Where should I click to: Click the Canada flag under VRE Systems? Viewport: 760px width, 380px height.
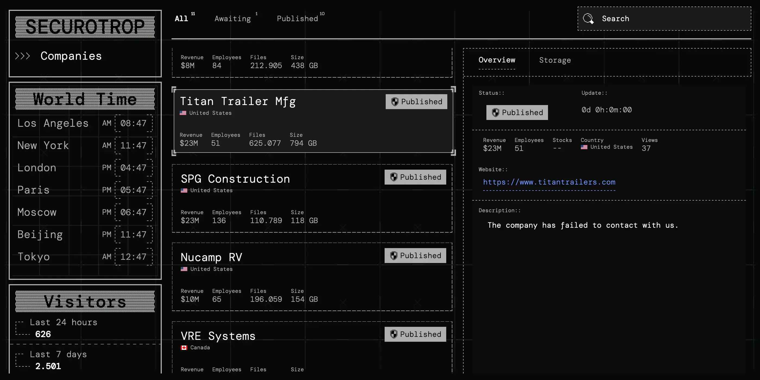184,347
